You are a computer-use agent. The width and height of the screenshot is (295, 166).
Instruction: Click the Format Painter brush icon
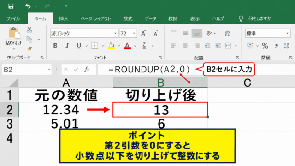click(x=29, y=49)
